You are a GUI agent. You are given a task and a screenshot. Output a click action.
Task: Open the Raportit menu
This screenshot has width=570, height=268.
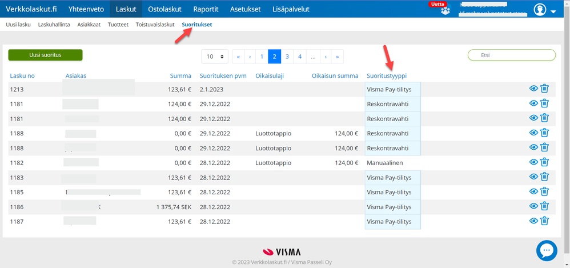pyautogui.click(x=206, y=9)
